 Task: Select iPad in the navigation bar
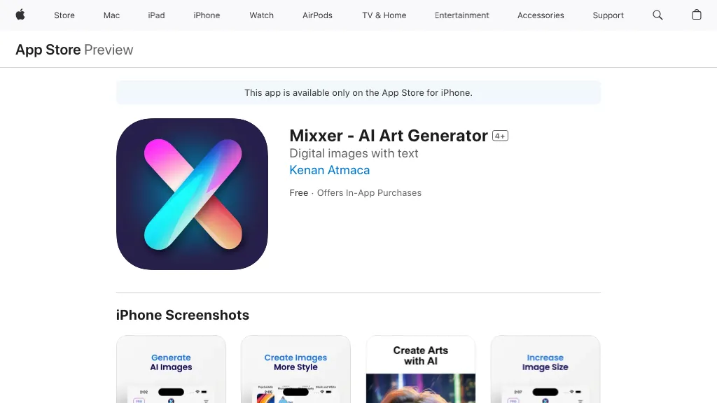(x=156, y=15)
